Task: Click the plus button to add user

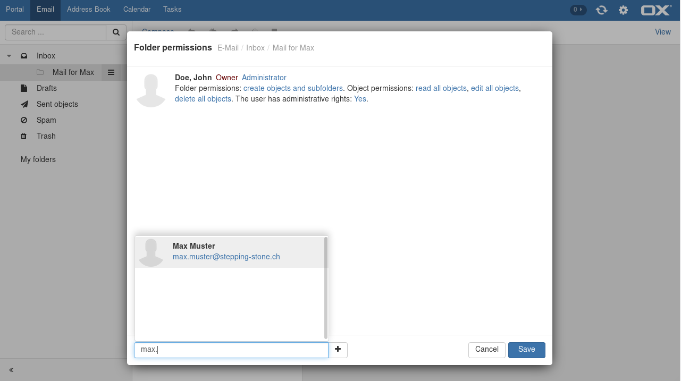Action: (338, 350)
